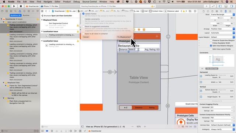Collapse the Misplaced View issue group

[4, 83]
